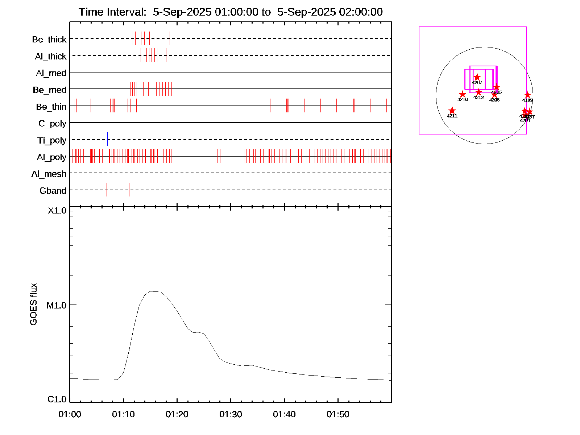
Task: Click the GOES flux vertical axis title
Action: pyautogui.click(x=33, y=304)
